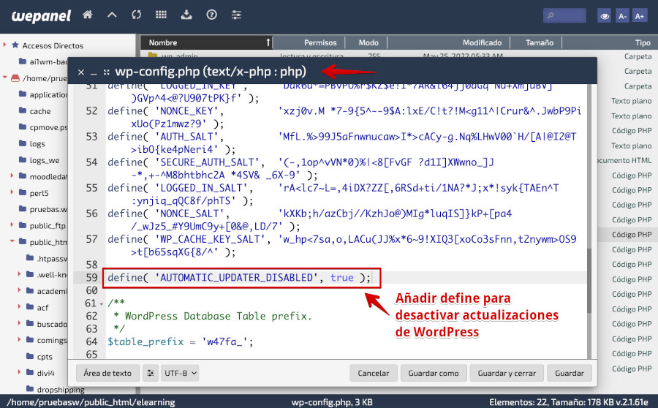This screenshot has width=658, height=408.
Task: Click line number 59 in editor gutter
Action: 91,277
